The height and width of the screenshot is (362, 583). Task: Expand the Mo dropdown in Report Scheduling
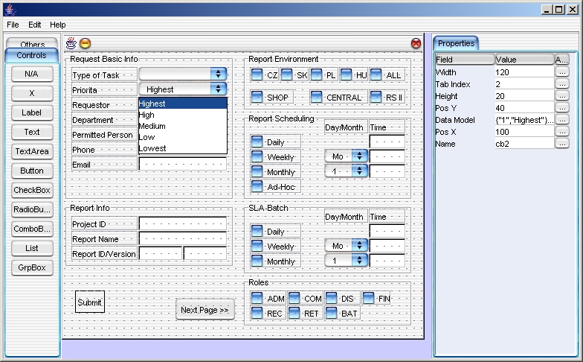pyautogui.click(x=359, y=156)
